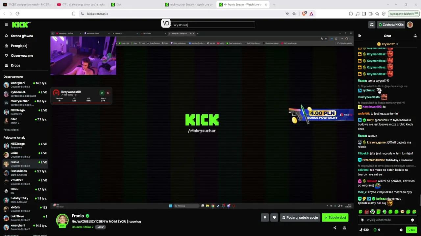Collapse the chat panel with arrow icon
This screenshot has width=421, height=236.
tap(360, 36)
